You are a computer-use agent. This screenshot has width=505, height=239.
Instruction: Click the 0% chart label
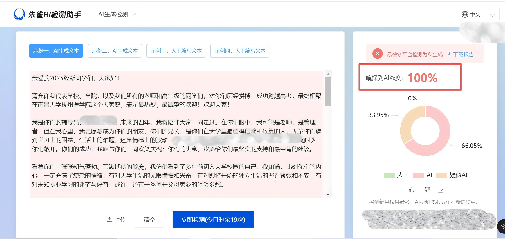[412, 98]
